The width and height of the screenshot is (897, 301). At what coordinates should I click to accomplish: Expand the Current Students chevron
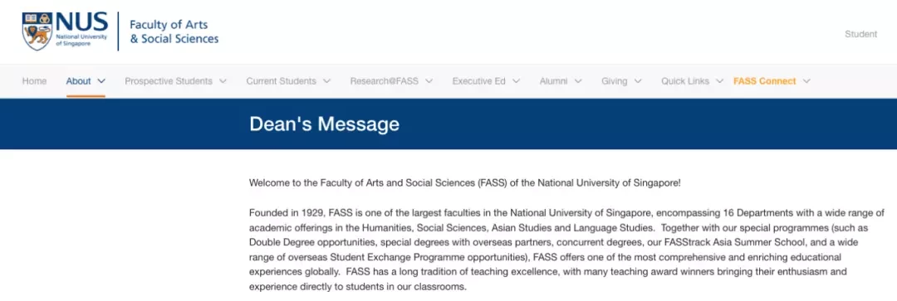tap(326, 81)
